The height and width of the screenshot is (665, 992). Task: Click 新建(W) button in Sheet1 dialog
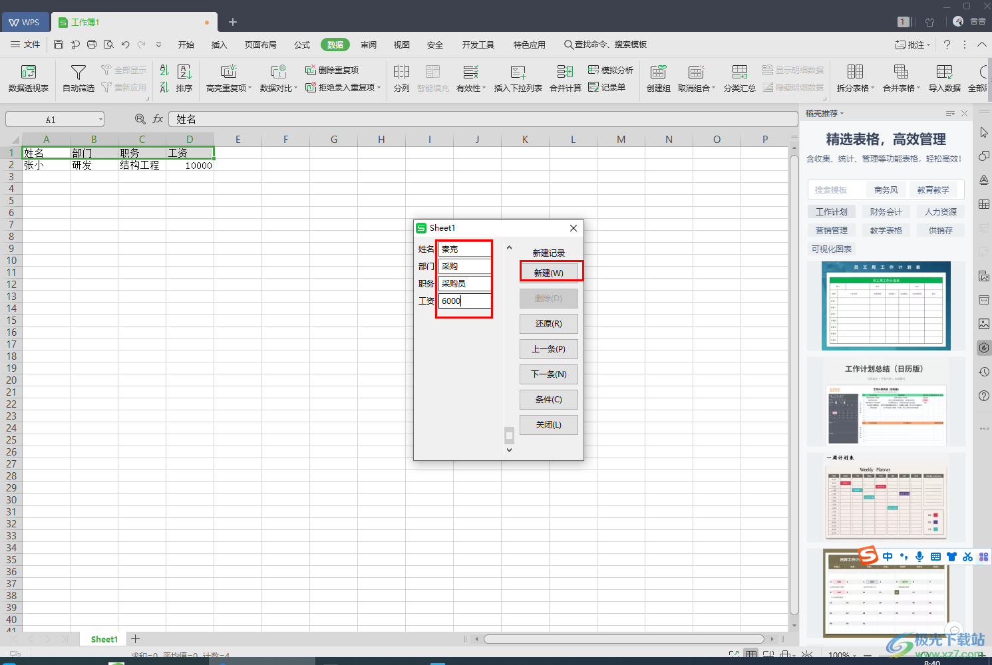tap(549, 273)
